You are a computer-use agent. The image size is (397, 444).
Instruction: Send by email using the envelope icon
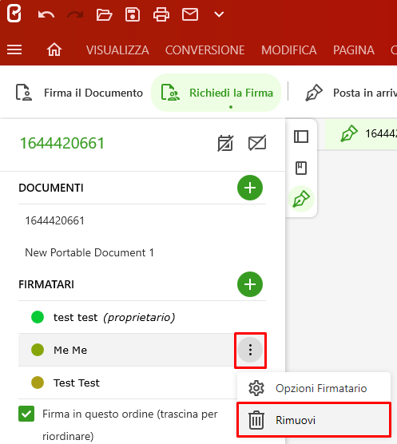tap(190, 14)
